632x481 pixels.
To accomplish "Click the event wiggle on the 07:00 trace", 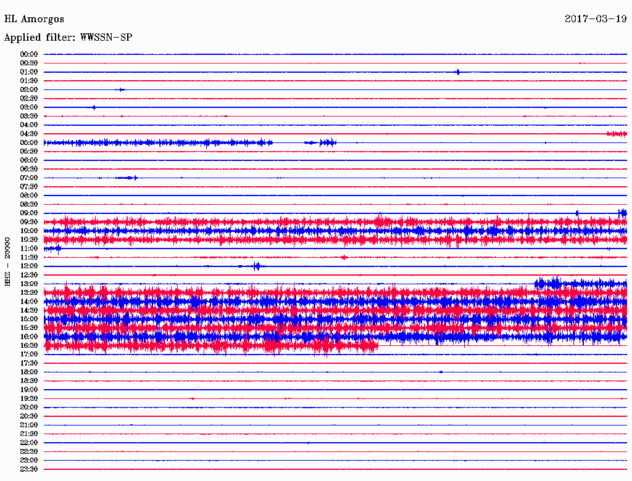I will 127,178.
